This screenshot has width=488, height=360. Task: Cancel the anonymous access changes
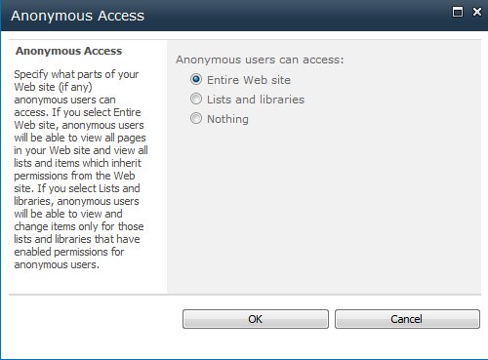(x=407, y=319)
